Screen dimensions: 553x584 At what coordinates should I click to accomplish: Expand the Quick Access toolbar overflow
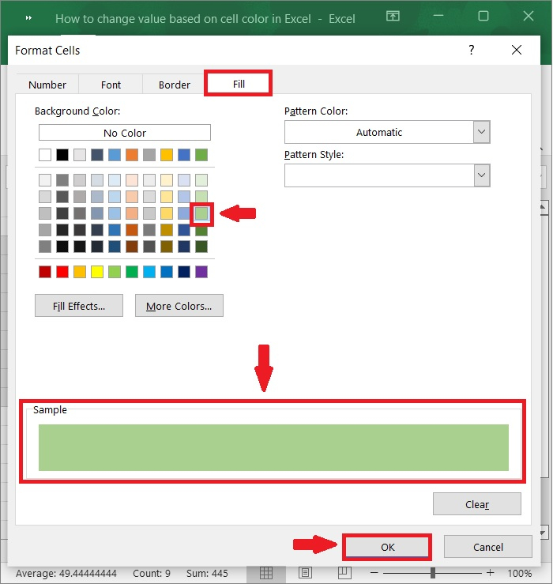[28, 18]
